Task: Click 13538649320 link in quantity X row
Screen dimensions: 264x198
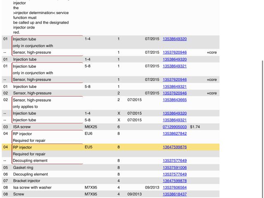Action: pos(174,113)
